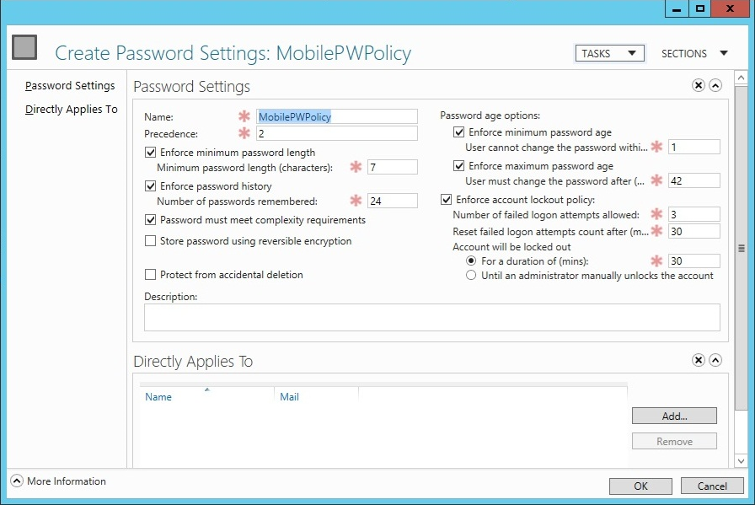
Task: Expand More Information with the chevron icon
Action: (x=17, y=481)
